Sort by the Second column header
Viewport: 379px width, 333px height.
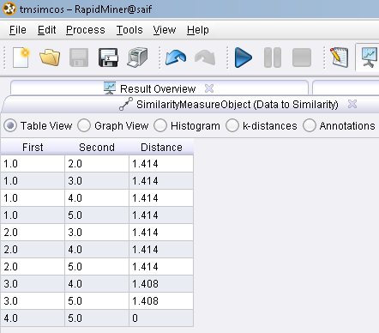pyautogui.click(x=97, y=147)
